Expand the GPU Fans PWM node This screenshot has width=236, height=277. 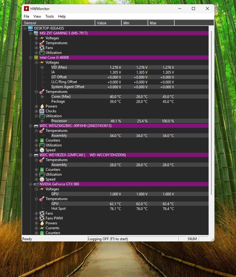pos(36,218)
